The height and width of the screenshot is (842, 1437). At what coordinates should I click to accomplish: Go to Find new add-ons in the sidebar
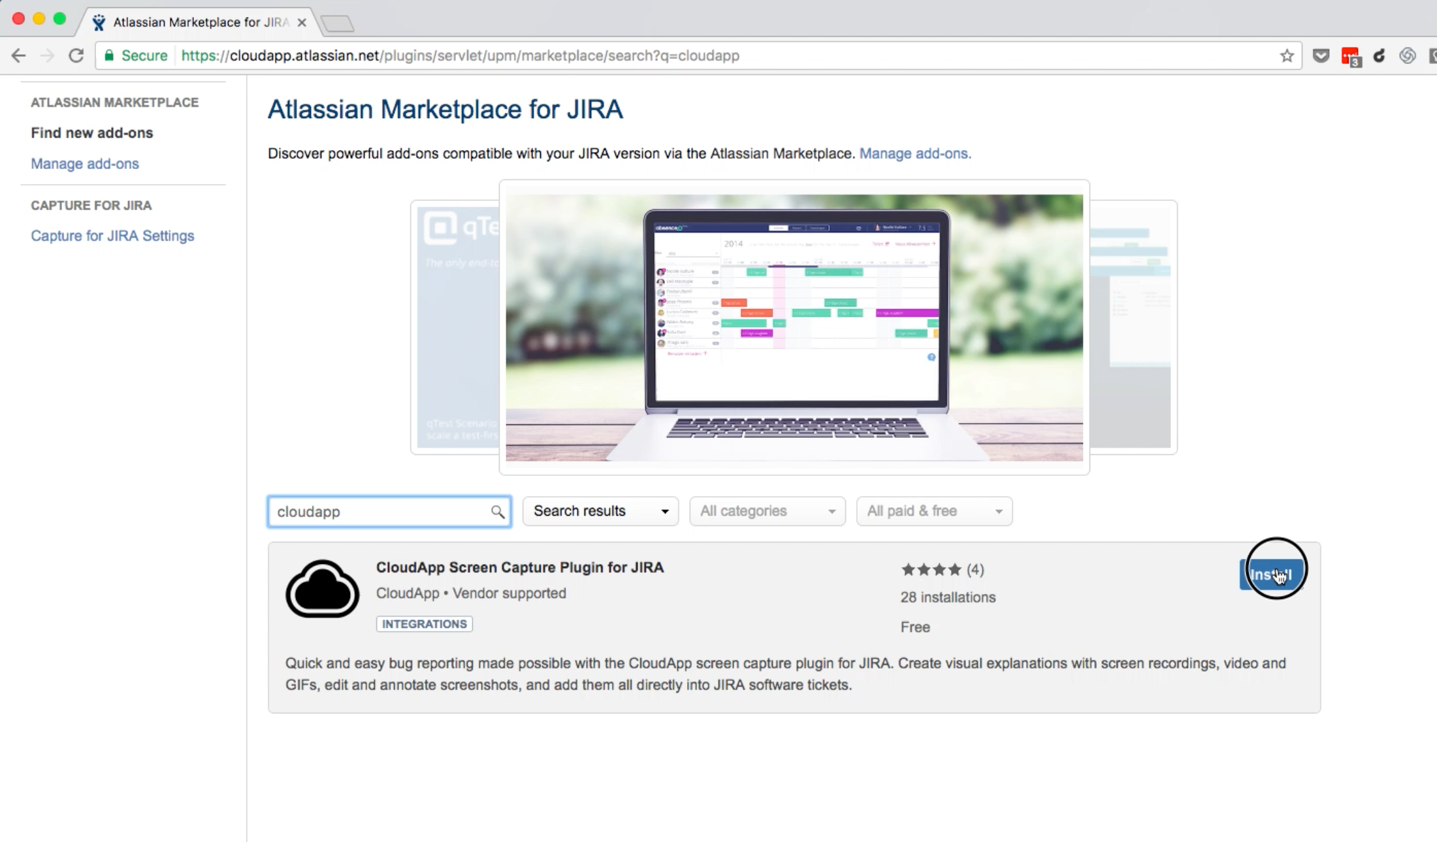coord(92,133)
